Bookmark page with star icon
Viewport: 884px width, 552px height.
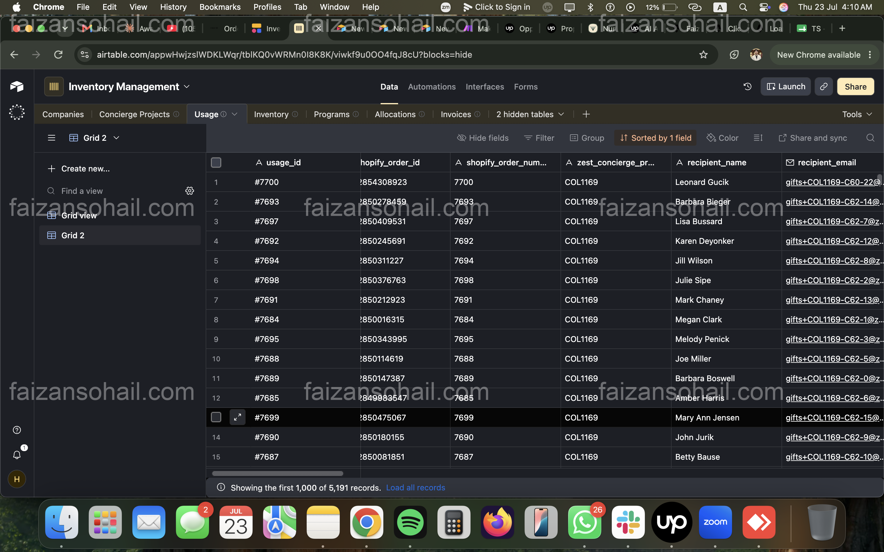point(703,55)
